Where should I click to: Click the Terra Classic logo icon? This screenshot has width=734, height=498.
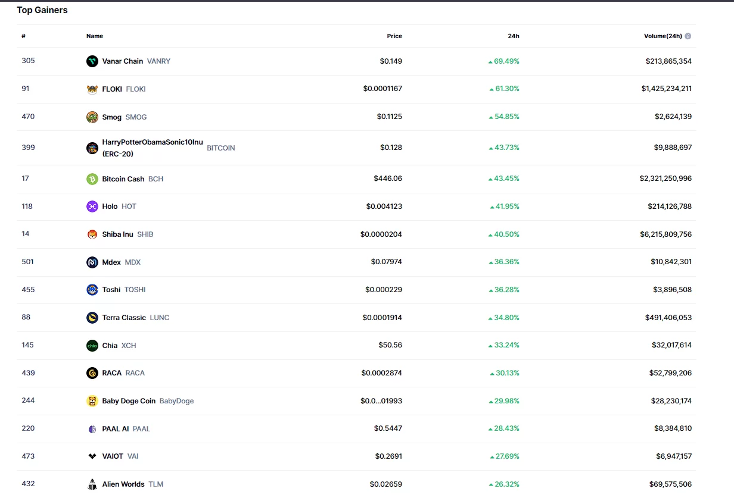(92, 318)
